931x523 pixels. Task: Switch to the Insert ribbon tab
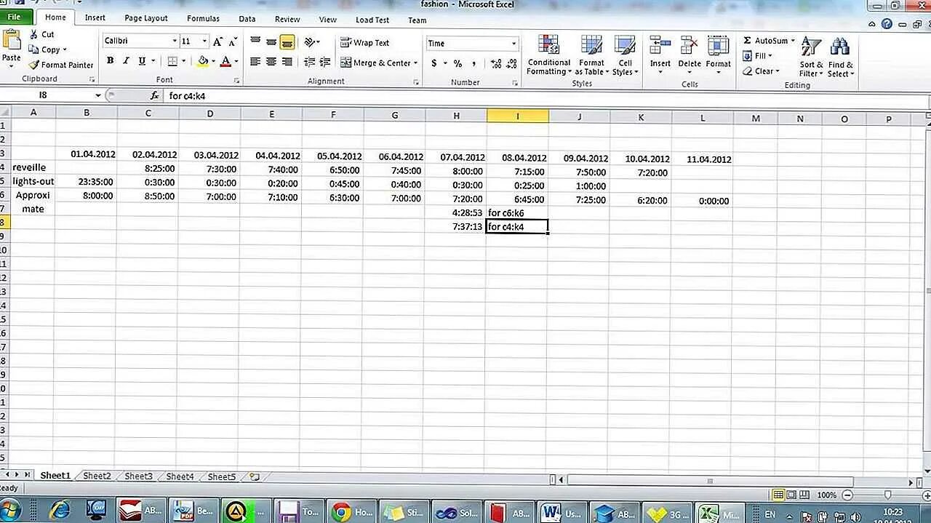pyautogui.click(x=95, y=18)
